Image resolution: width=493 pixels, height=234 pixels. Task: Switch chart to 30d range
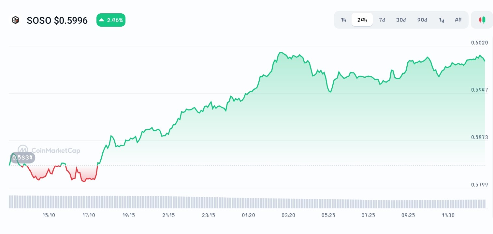[401, 20]
